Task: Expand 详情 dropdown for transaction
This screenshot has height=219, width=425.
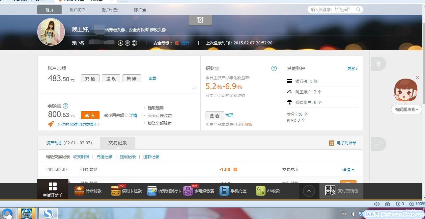Action: (x=348, y=170)
